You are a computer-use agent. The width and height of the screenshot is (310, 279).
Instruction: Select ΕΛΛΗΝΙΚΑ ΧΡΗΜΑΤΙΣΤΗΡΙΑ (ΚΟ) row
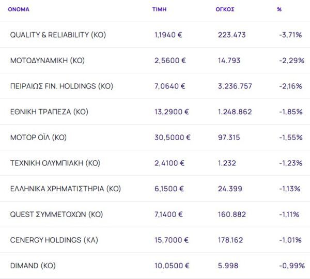click(x=66, y=189)
